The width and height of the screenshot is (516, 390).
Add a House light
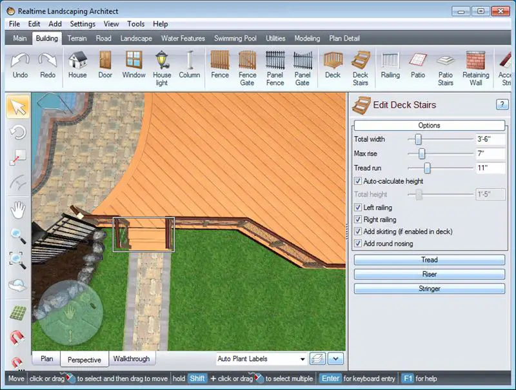pyautogui.click(x=162, y=69)
